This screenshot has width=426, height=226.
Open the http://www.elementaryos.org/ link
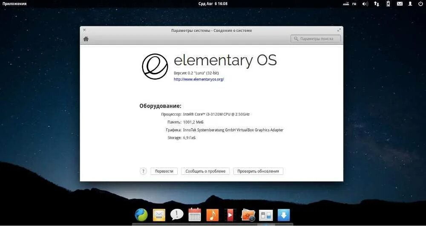coord(199,79)
